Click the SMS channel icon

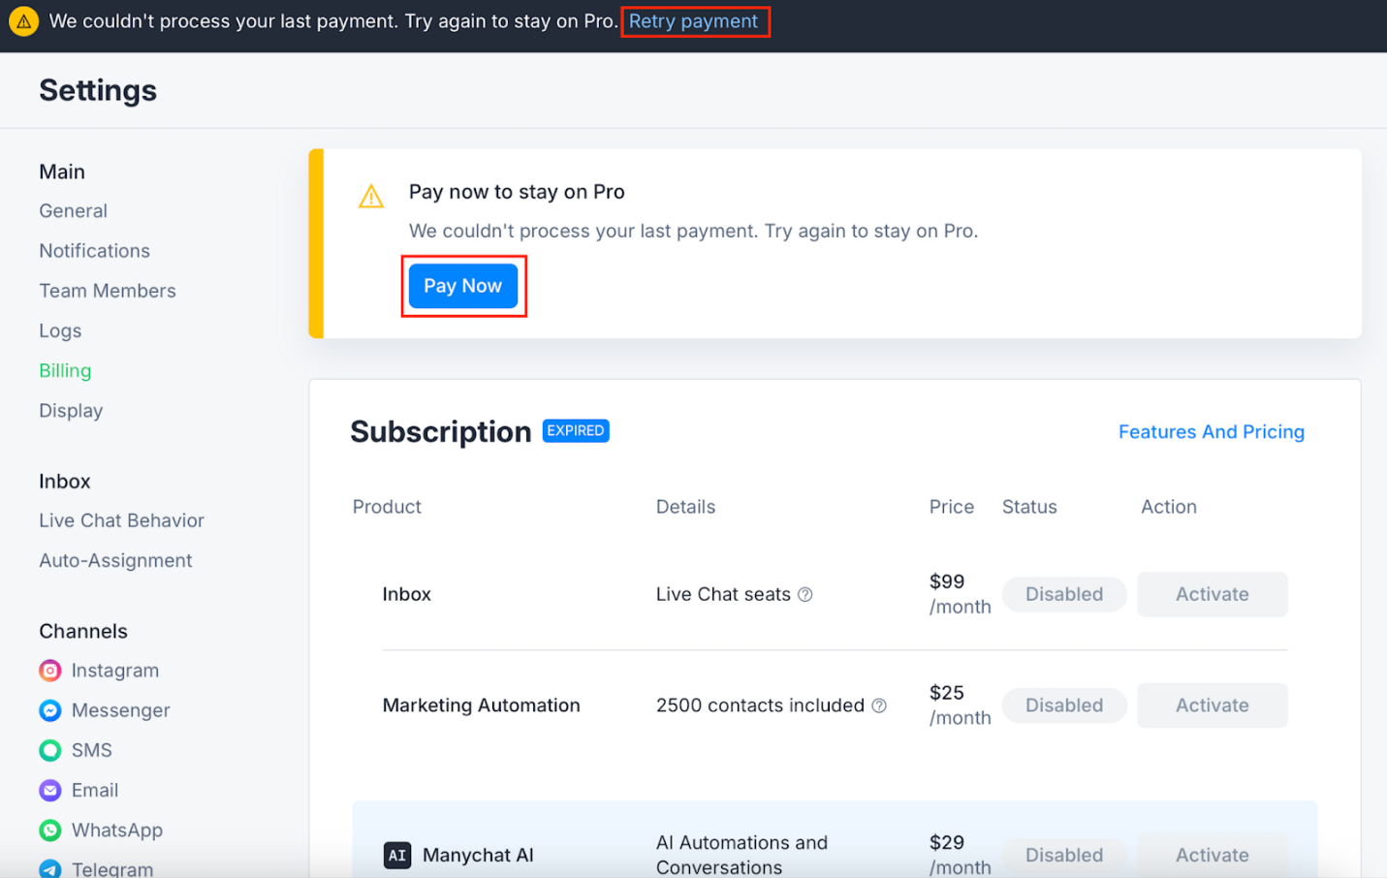50,750
